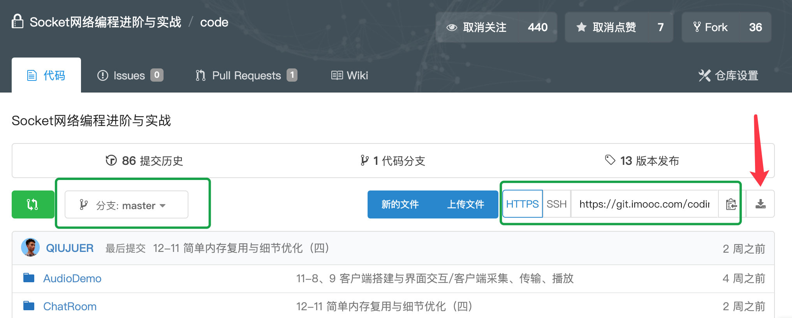Click the commit history clock icon
The width and height of the screenshot is (792, 318).
click(x=111, y=161)
